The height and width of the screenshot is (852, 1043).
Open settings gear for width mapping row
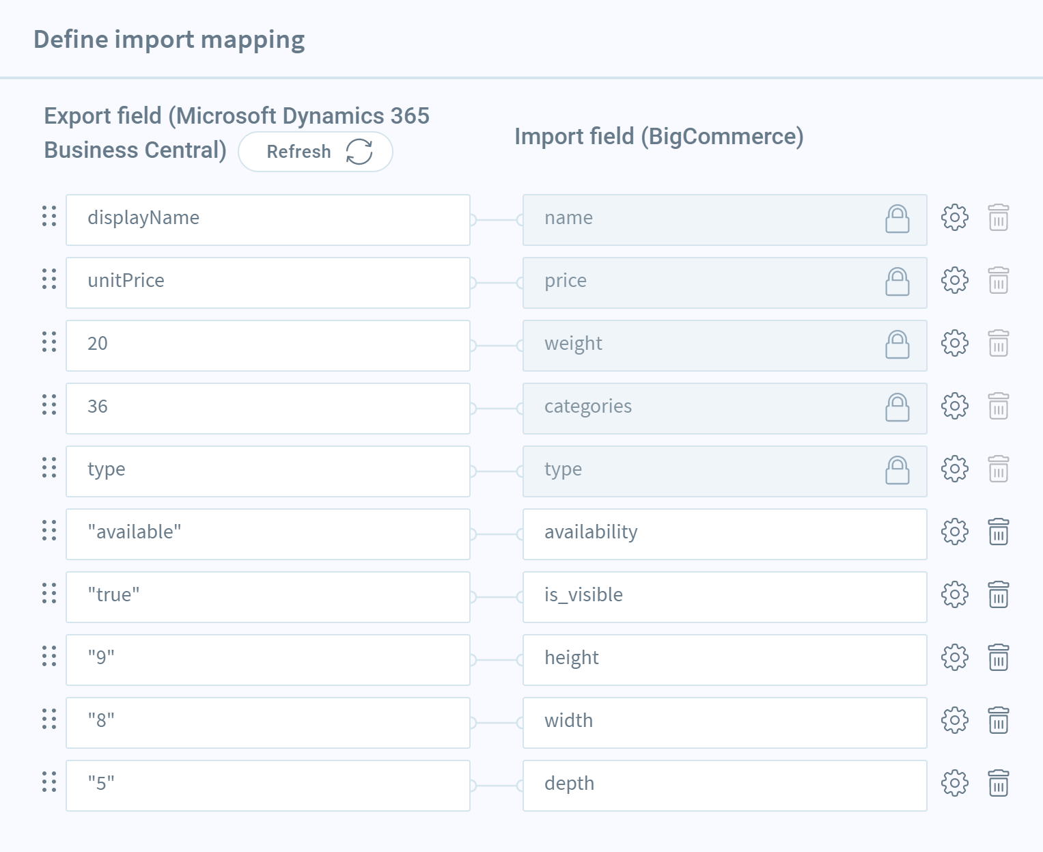[x=954, y=721]
